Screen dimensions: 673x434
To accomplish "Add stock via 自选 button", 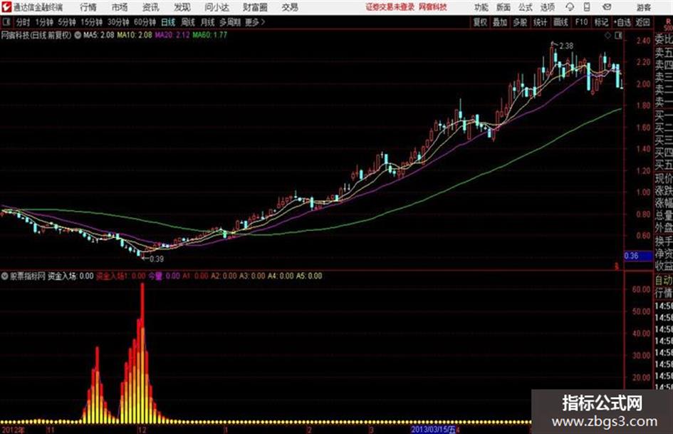I will [622, 22].
